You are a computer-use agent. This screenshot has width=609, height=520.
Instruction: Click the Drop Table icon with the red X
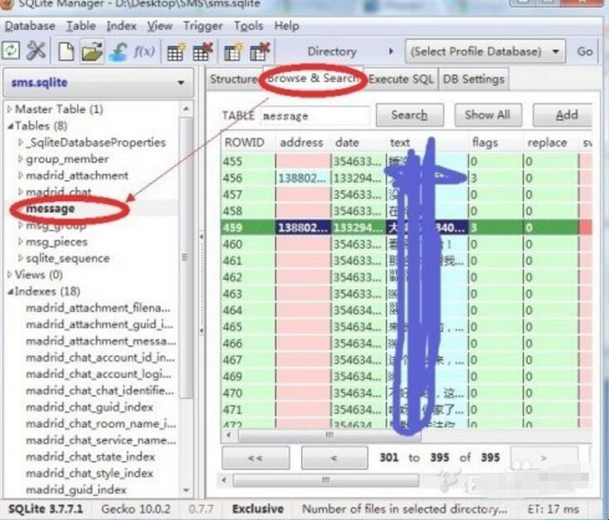(202, 51)
